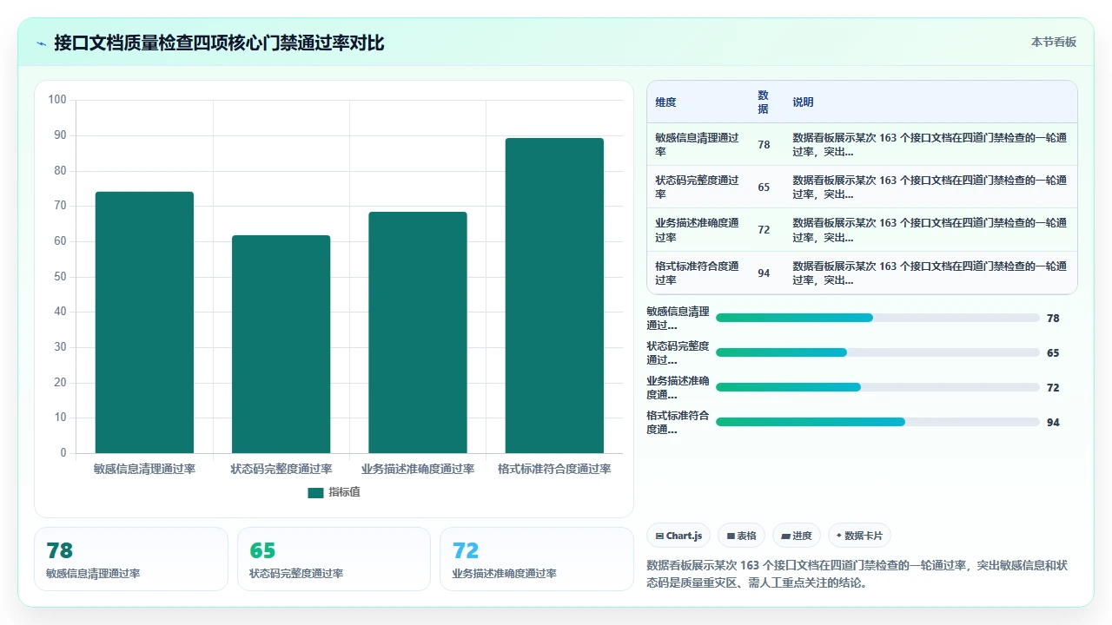This screenshot has width=1112, height=625.
Task: Click the 'Chart.js' tag chip
Action: [679, 536]
